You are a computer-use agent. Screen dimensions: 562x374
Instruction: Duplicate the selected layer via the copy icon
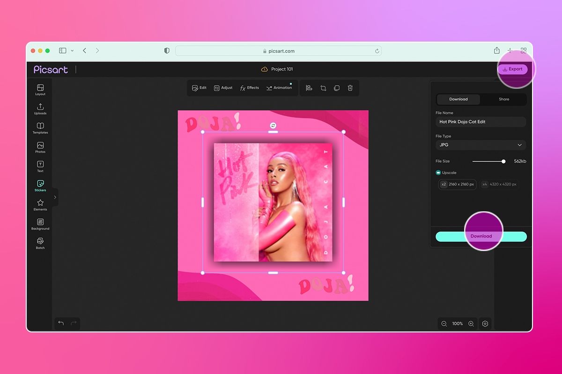click(337, 87)
